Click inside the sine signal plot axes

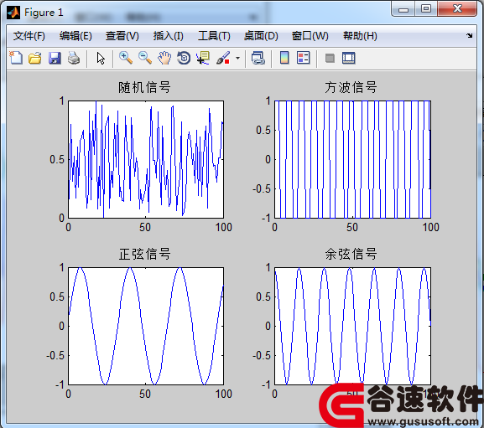point(146,326)
